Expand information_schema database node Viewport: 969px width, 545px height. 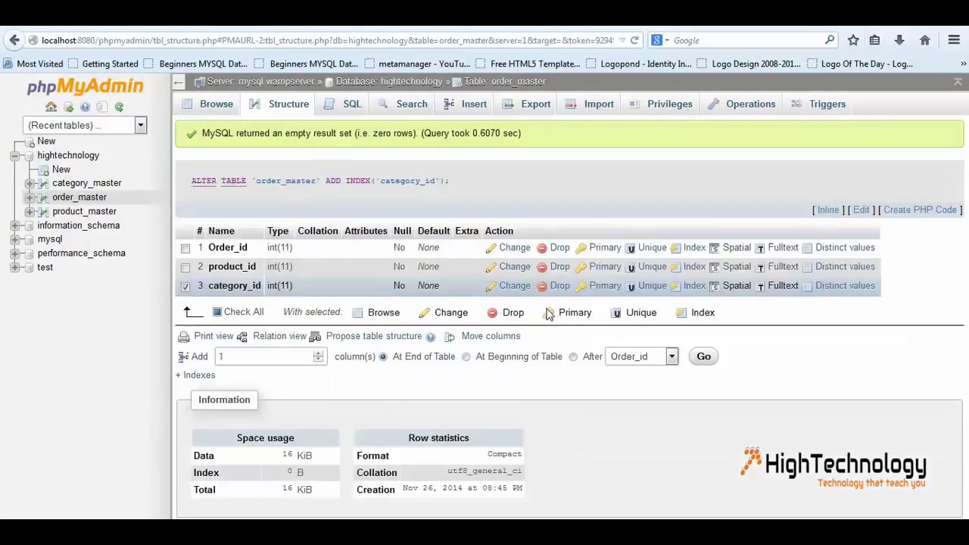pyautogui.click(x=14, y=226)
